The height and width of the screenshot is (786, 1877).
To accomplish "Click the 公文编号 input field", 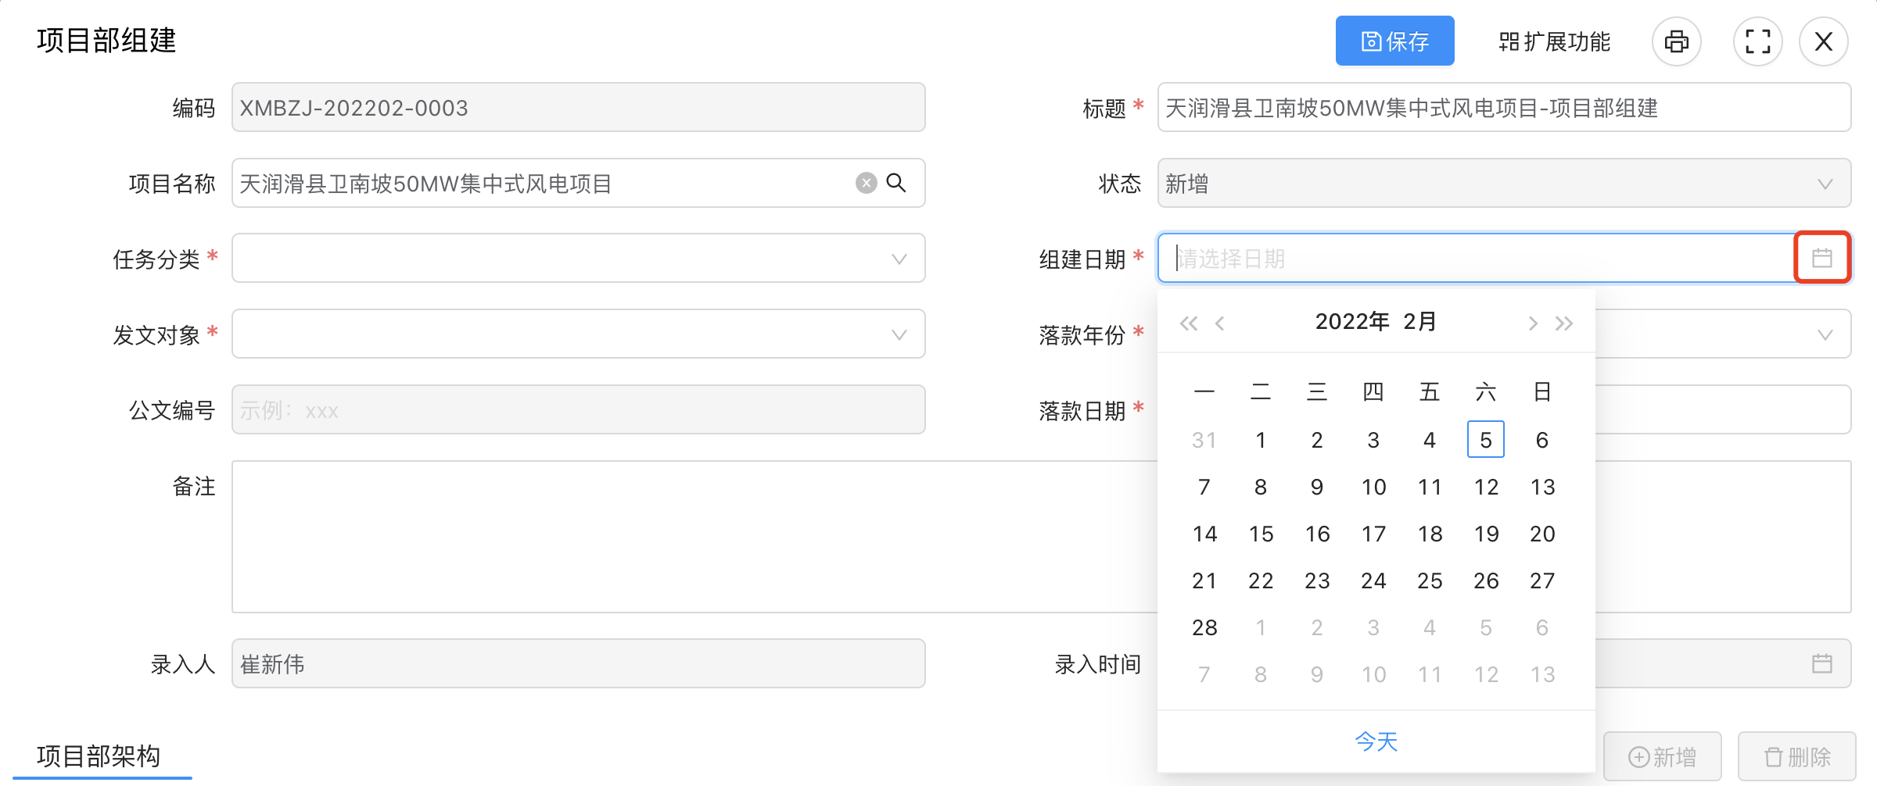I will click(579, 409).
